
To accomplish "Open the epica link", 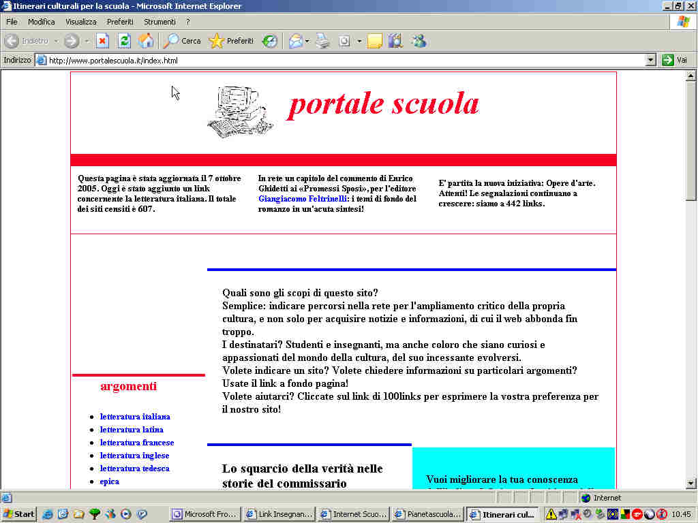I will tap(109, 481).
